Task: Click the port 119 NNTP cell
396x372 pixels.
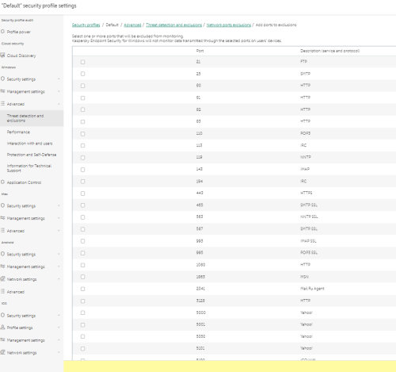Action: (x=199, y=157)
